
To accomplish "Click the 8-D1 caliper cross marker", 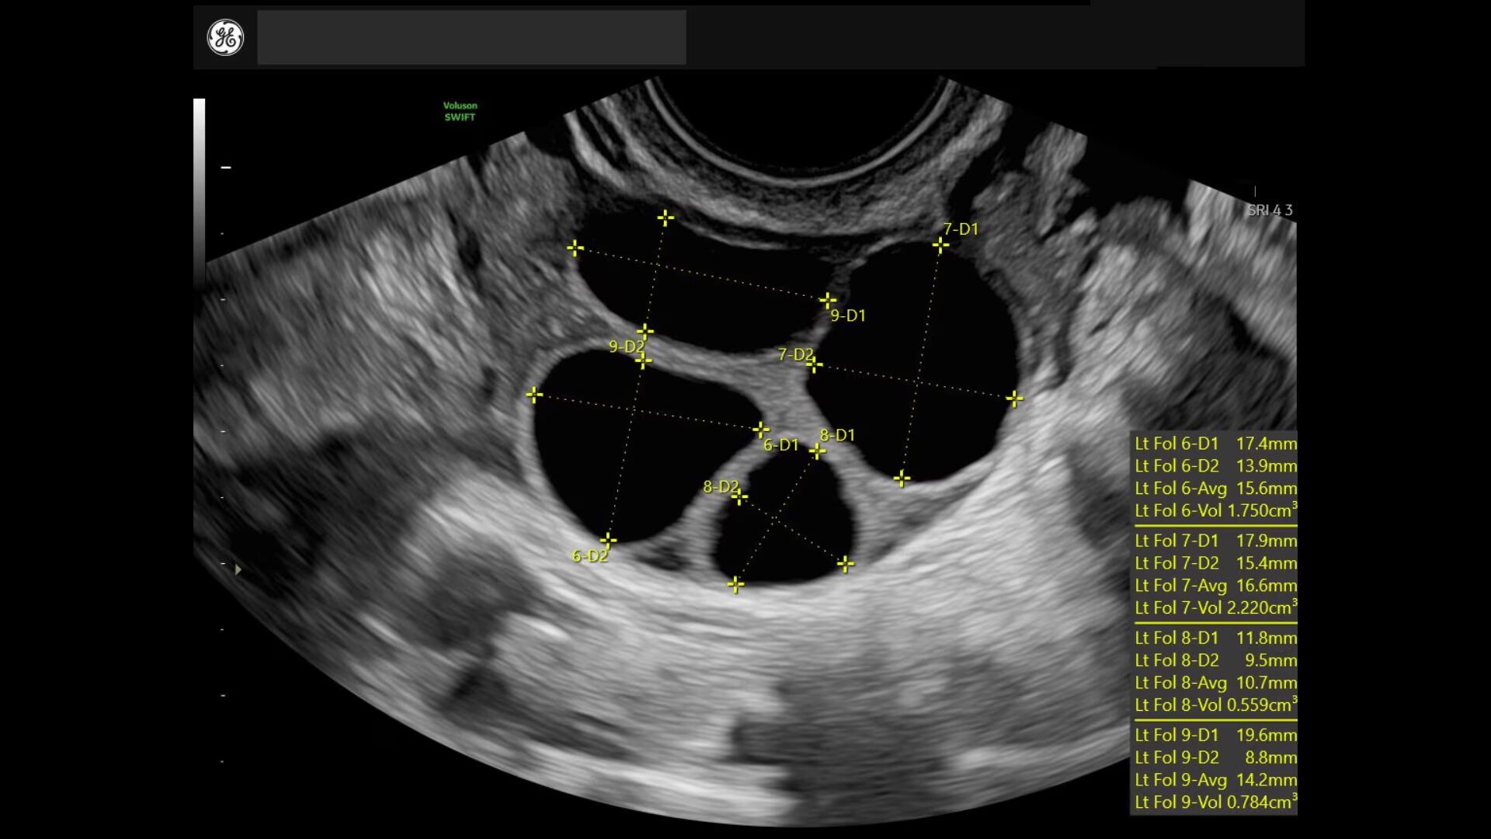I will click(x=817, y=451).
